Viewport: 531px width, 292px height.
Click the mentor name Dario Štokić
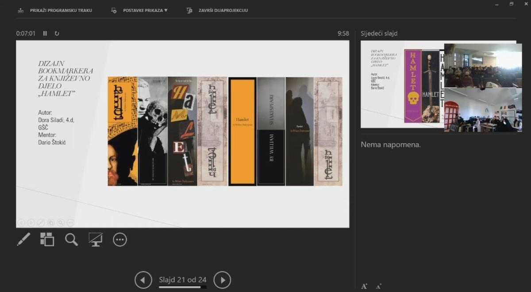point(52,142)
